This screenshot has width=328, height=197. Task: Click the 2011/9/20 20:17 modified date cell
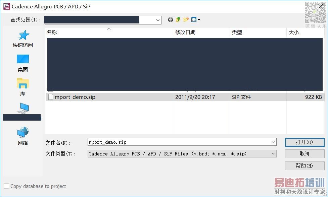(x=195, y=97)
